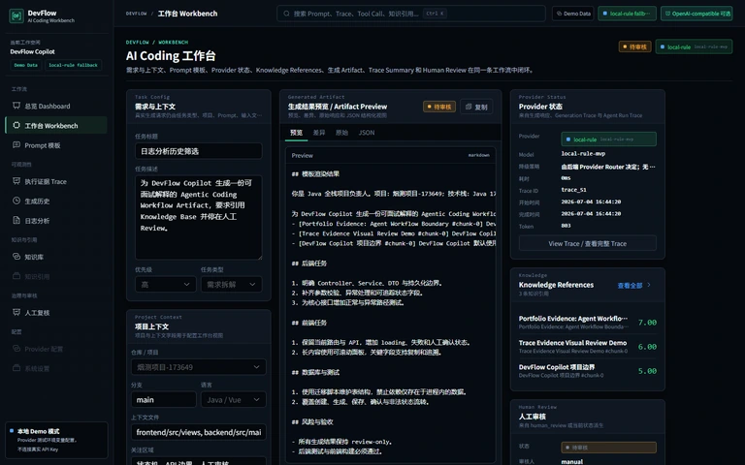The width and height of the screenshot is (745, 465).
Task: Open 生成历史 menu item
Action: point(56,201)
